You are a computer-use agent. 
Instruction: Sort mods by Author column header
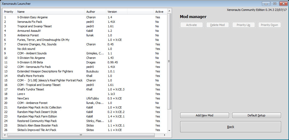pos(96,12)
